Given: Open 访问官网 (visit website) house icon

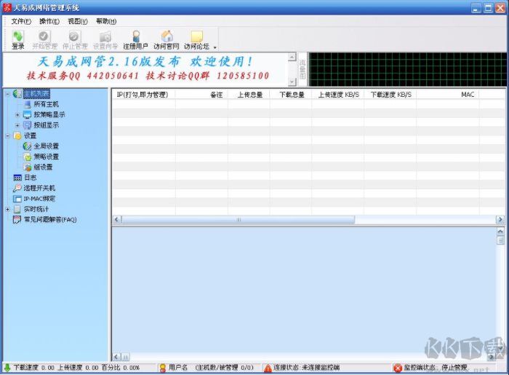Looking at the screenshot, I should pyautogui.click(x=167, y=39).
